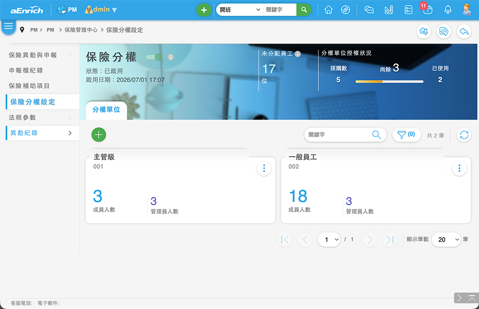The image size is (479, 309).
Task: Expand the 保險異動與申報 chevron
Action: [x=70, y=55]
